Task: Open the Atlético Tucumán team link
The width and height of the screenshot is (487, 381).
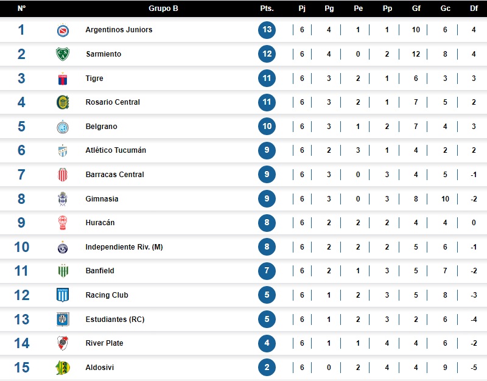Action: coord(116,150)
